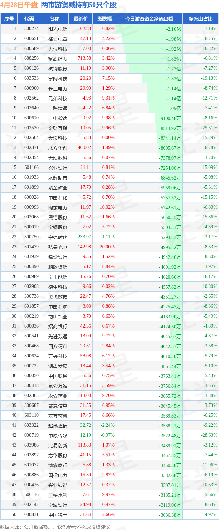The image size is (219, 530).
Task: Click stock name 兄弟科技
Action: [58, 98]
